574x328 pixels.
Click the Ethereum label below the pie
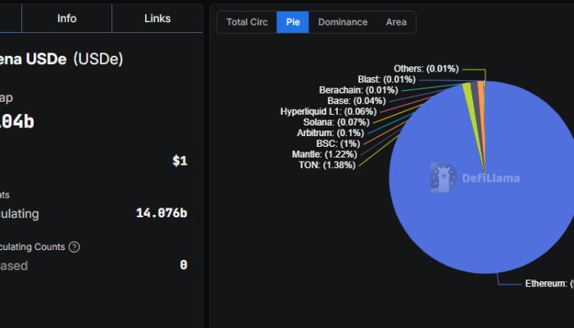[x=545, y=284]
